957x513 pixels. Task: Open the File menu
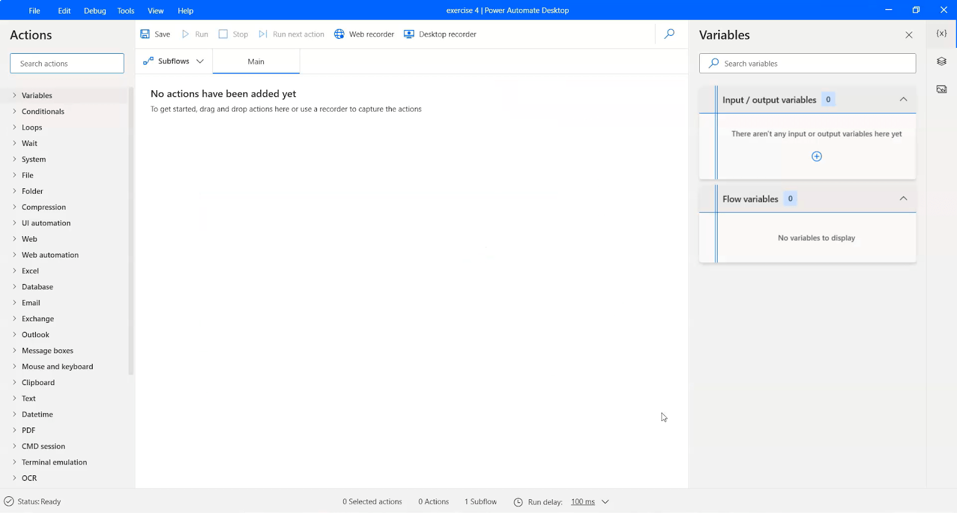pos(35,10)
